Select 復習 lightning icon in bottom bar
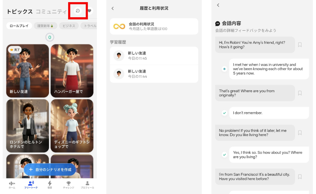This screenshot has width=316, height=194. [50, 185]
